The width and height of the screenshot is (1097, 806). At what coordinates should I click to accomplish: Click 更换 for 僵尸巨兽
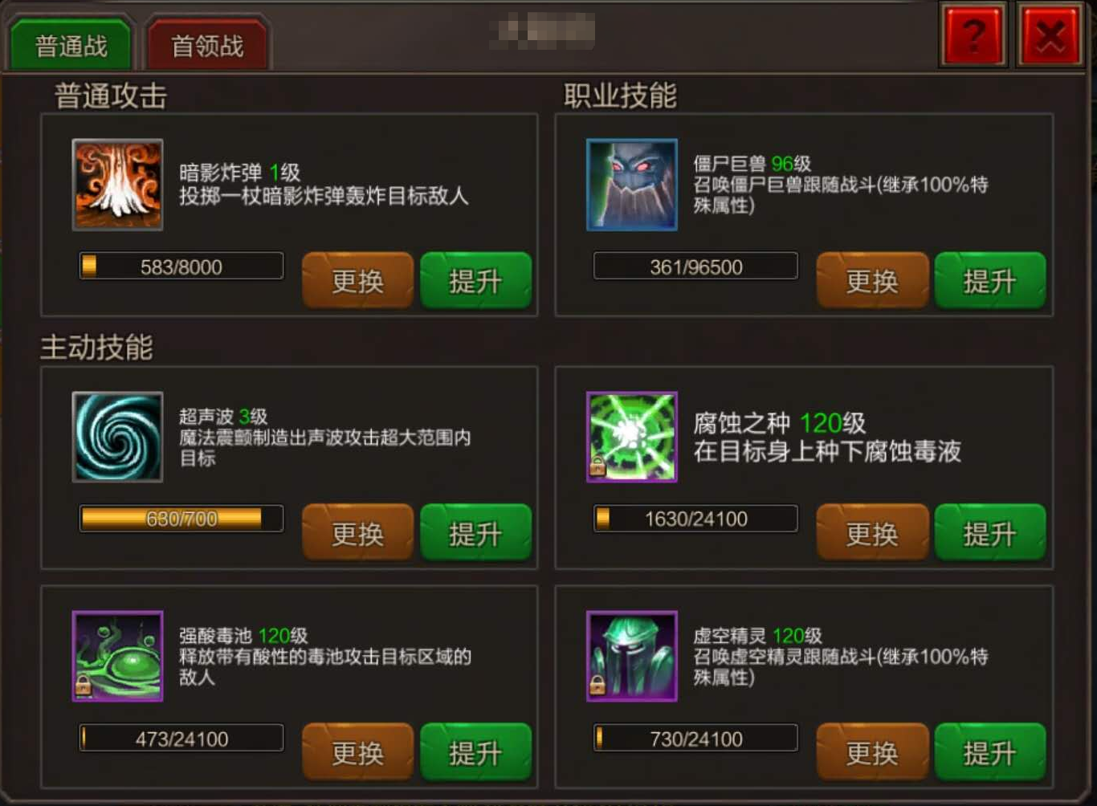pyautogui.click(x=872, y=280)
